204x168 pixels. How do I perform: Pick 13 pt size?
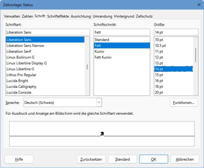tap(173, 63)
